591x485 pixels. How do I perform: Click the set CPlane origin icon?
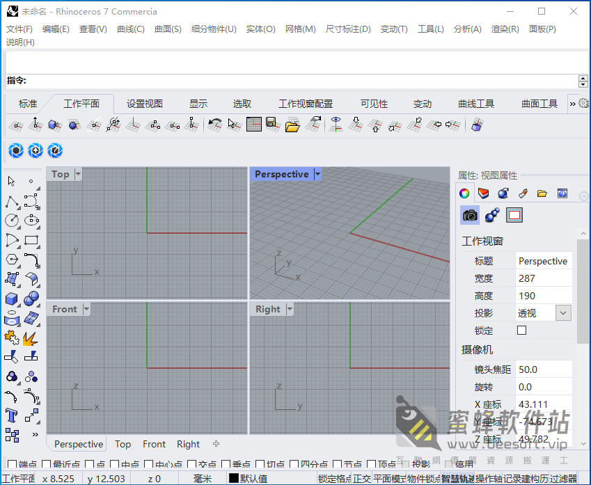tap(16, 125)
